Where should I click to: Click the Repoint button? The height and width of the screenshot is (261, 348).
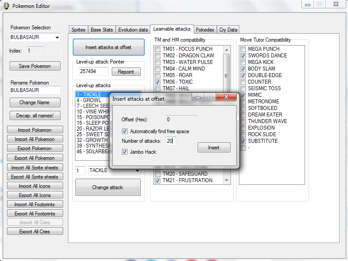[x=126, y=72]
